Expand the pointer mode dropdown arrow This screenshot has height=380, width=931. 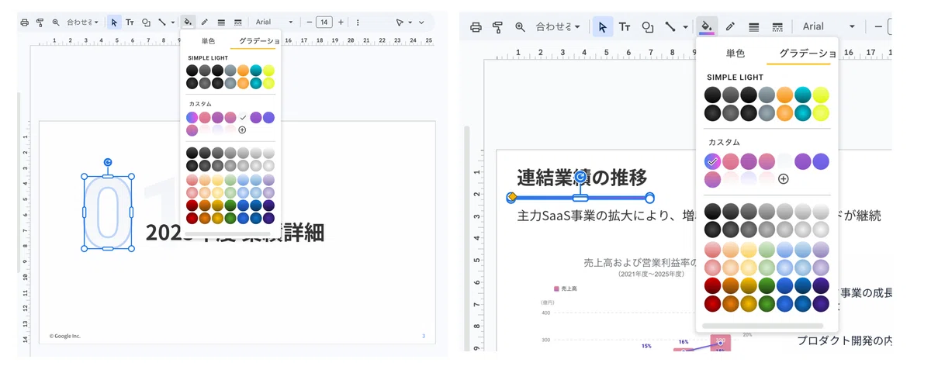coord(410,22)
